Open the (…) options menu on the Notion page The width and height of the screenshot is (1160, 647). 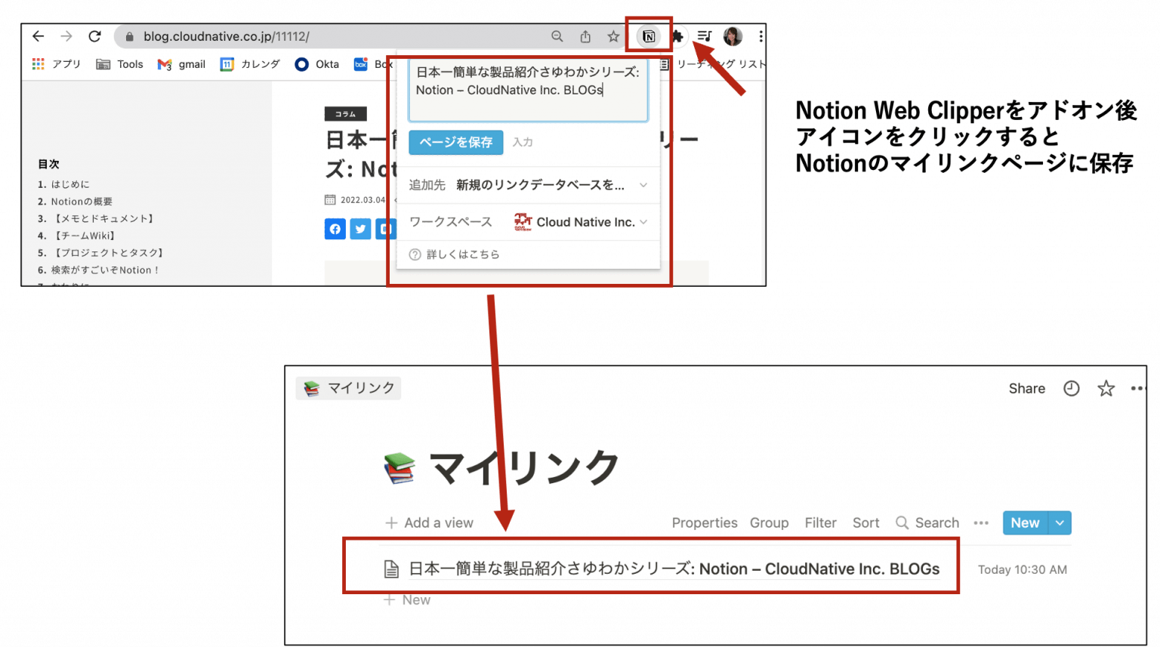click(1139, 388)
